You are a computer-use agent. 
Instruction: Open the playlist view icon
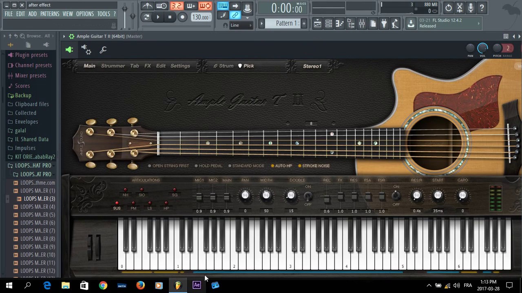(x=317, y=24)
